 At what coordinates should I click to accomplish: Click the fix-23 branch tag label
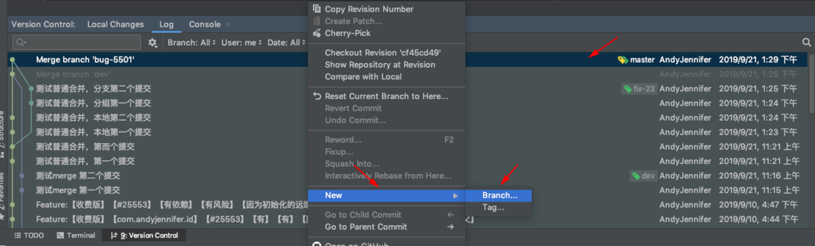click(640, 89)
